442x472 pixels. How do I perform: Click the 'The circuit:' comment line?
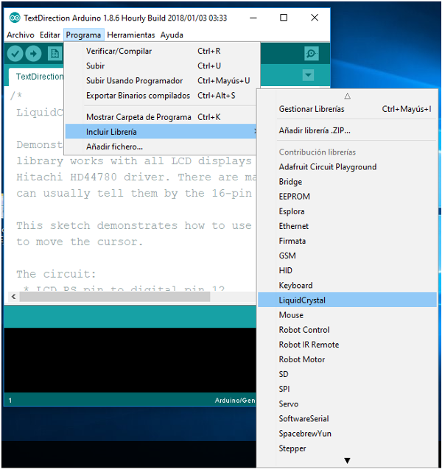click(56, 274)
